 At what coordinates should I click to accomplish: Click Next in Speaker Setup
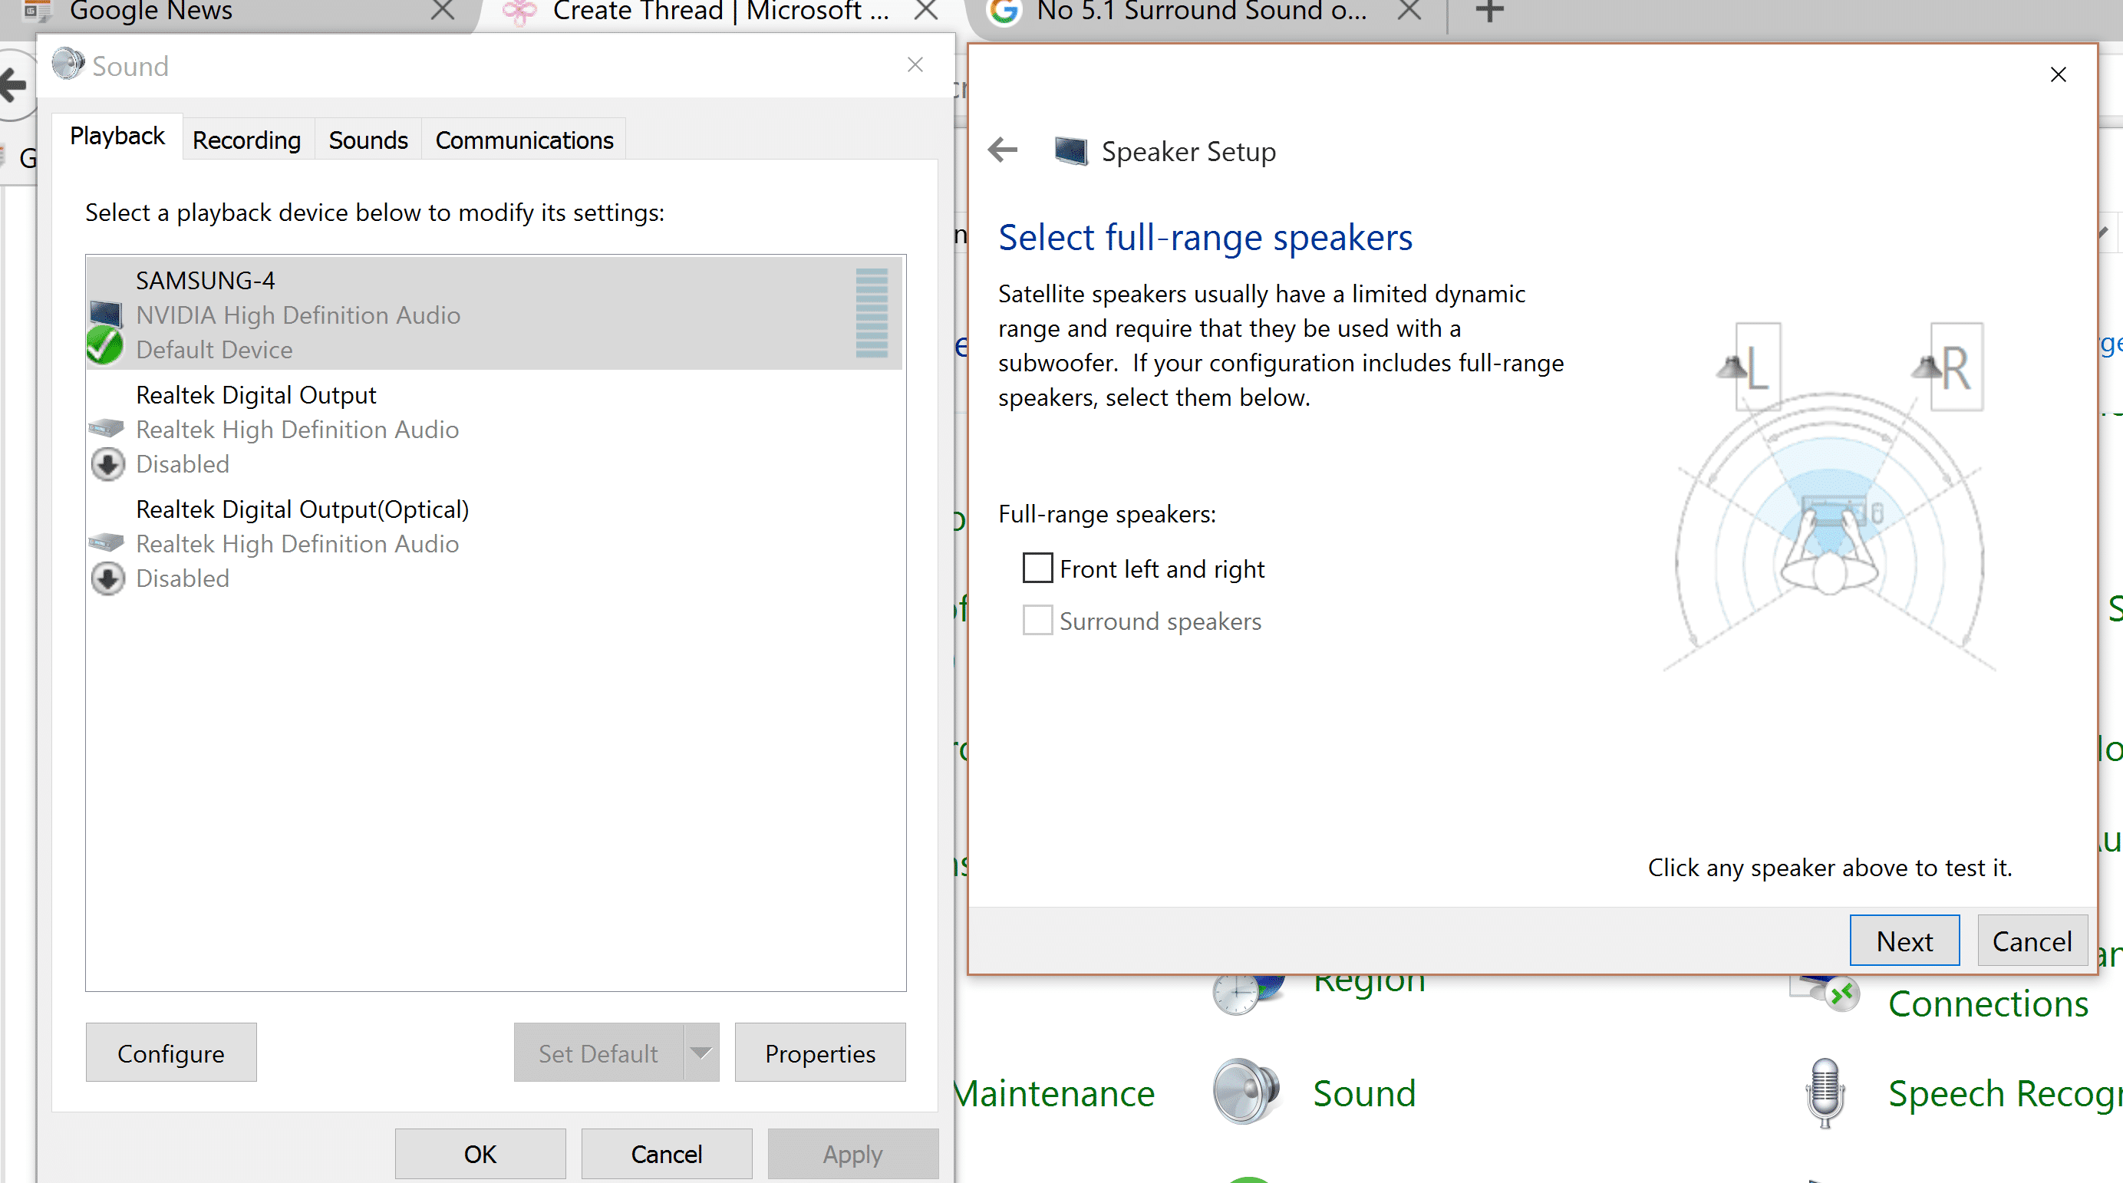point(1904,941)
